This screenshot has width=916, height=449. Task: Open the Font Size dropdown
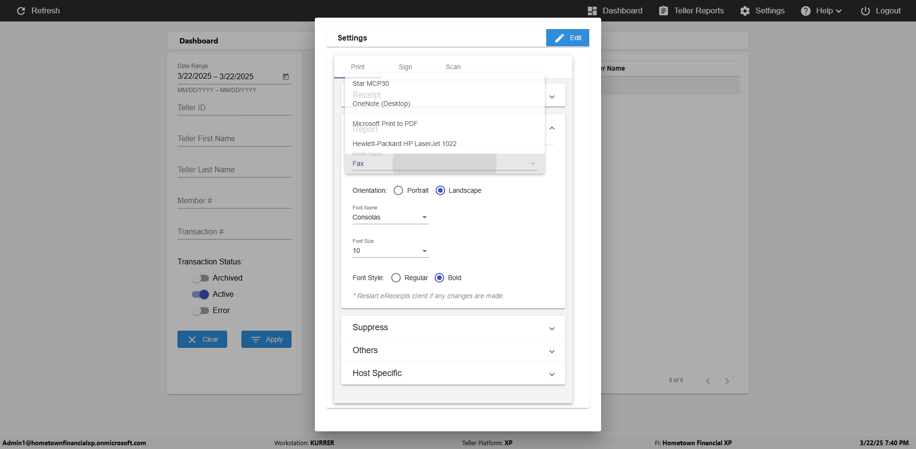(390, 251)
